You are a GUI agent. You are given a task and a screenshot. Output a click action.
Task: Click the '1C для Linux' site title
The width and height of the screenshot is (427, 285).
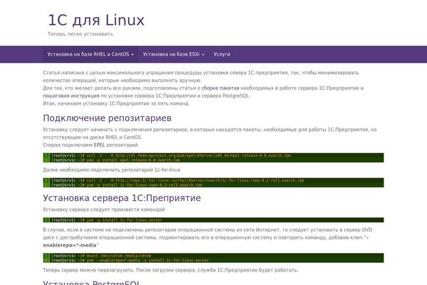click(96, 21)
